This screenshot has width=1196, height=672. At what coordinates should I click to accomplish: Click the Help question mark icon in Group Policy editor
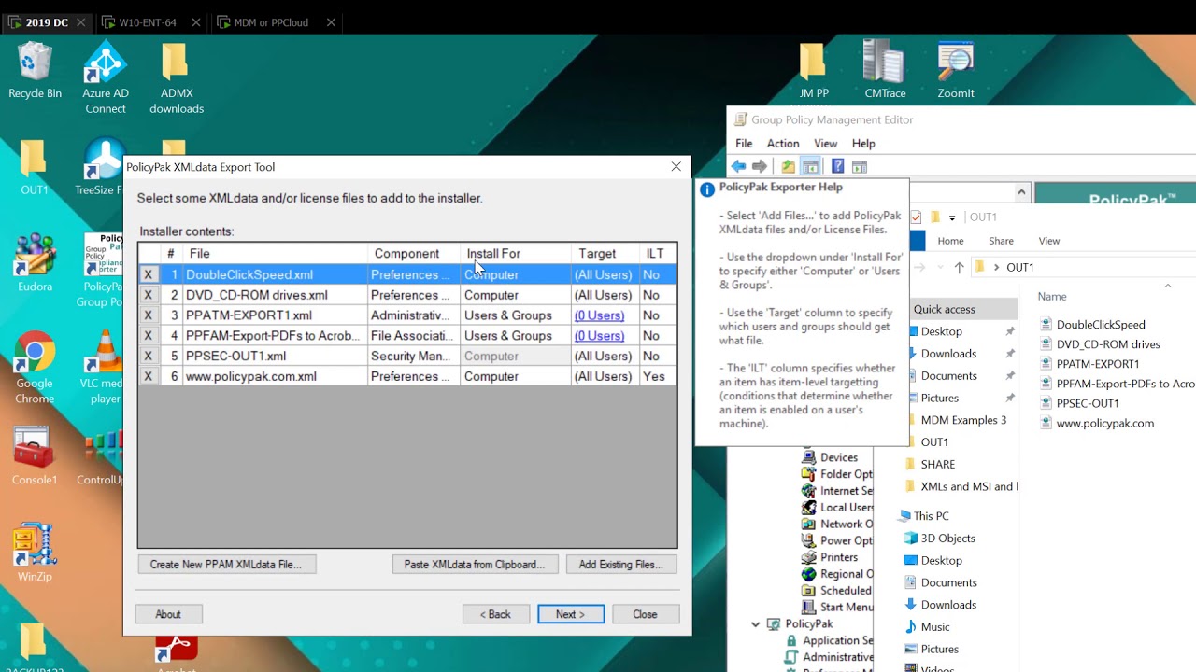tap(837, 166)
